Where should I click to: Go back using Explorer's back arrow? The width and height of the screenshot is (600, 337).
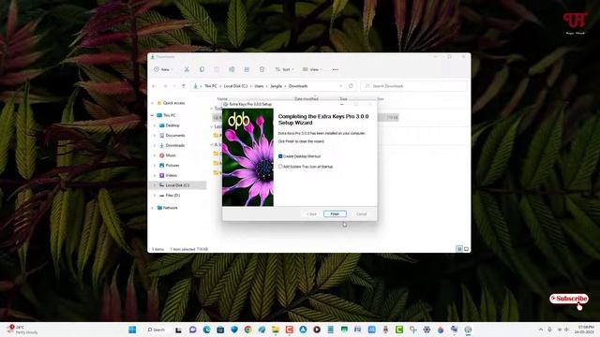pos(154,86)
